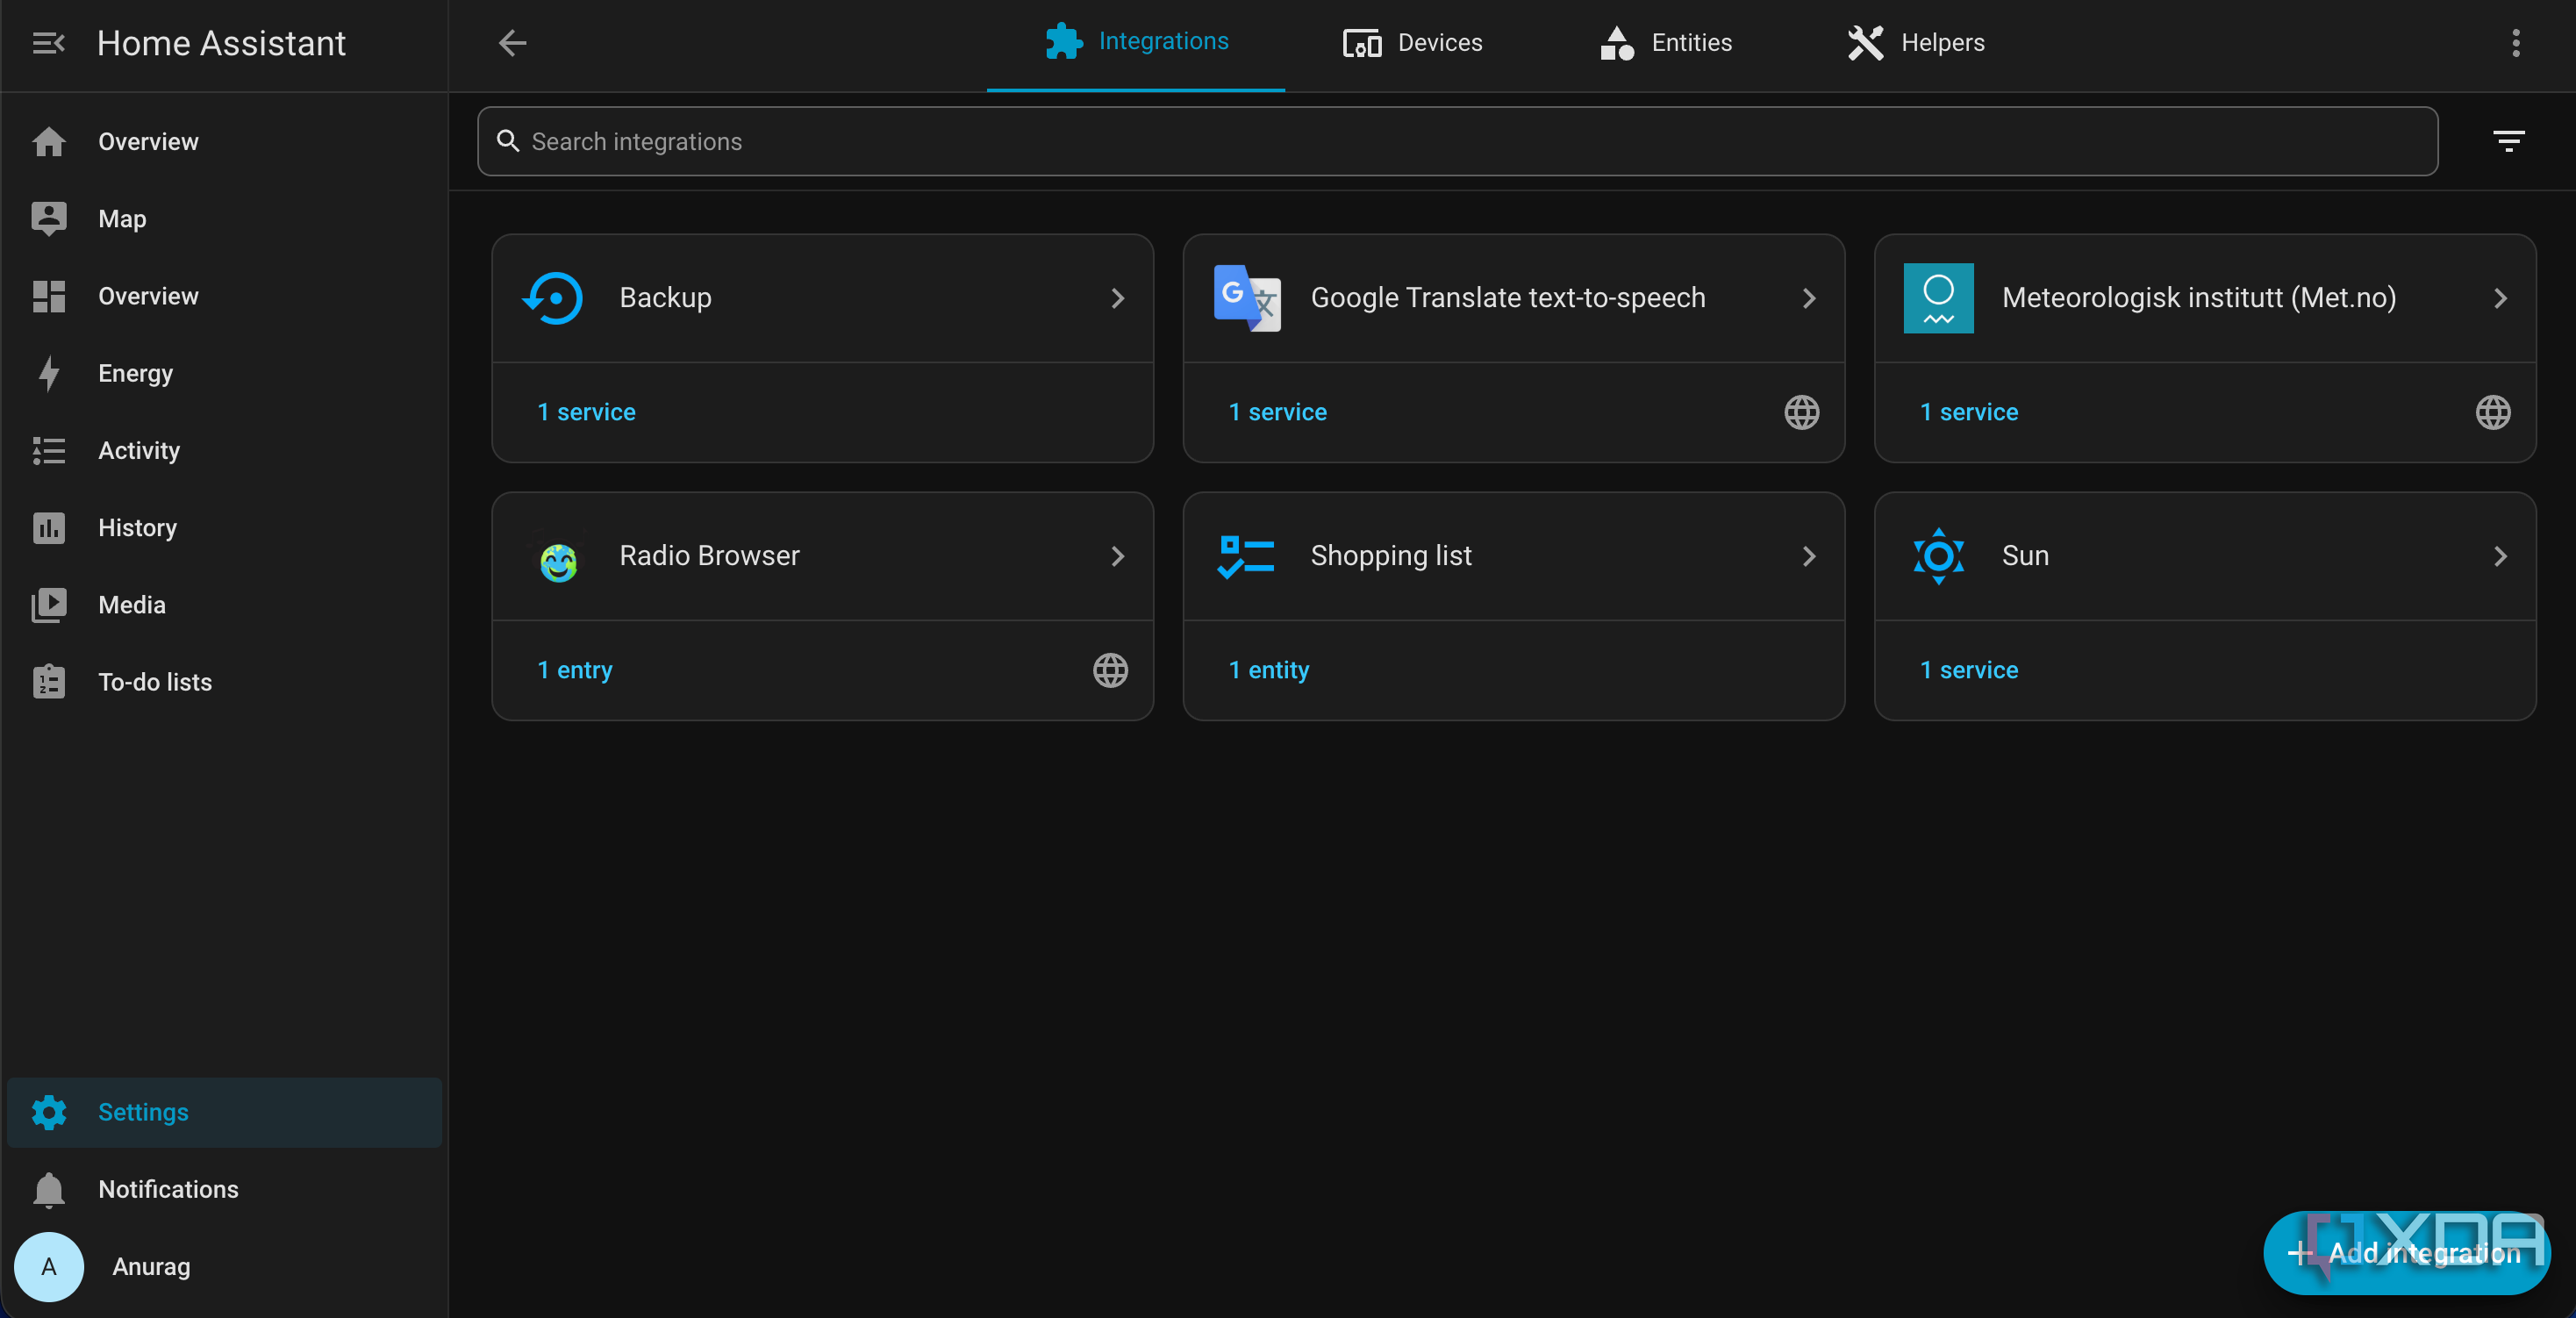Screen dimensions: 2576x1318
Task: Expand Google Translate text-to-speech chevron
Action: pyautogui.click(x=1808, y=298)
